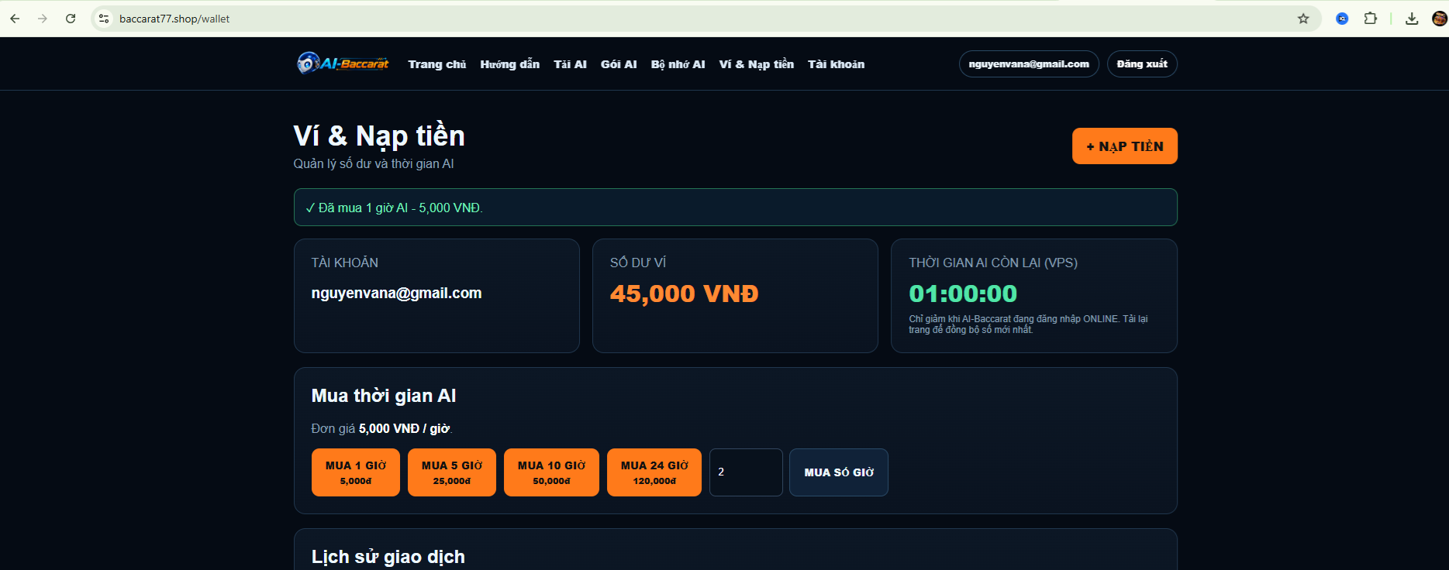Go back with browser back arrow

(x=15, y=19)
